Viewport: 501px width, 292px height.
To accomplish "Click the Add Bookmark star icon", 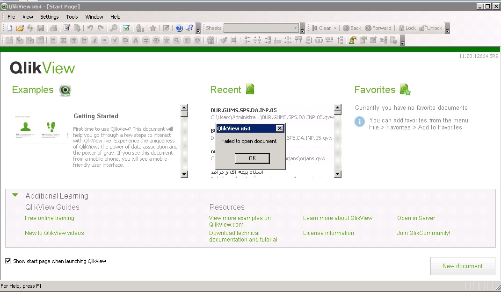I will coord(153,28).
